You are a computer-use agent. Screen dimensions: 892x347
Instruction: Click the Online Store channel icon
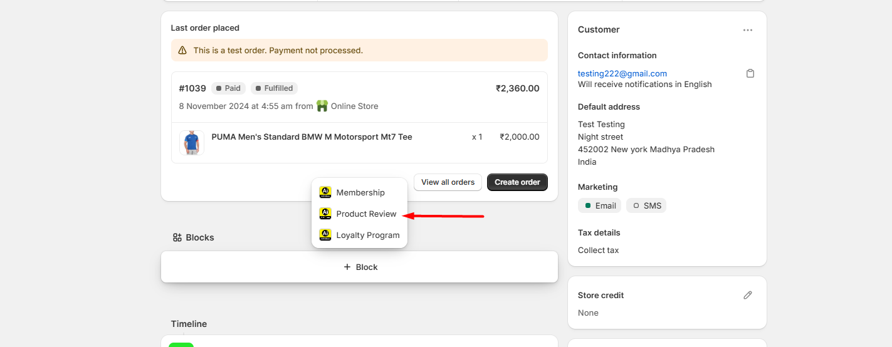[322, 106]
